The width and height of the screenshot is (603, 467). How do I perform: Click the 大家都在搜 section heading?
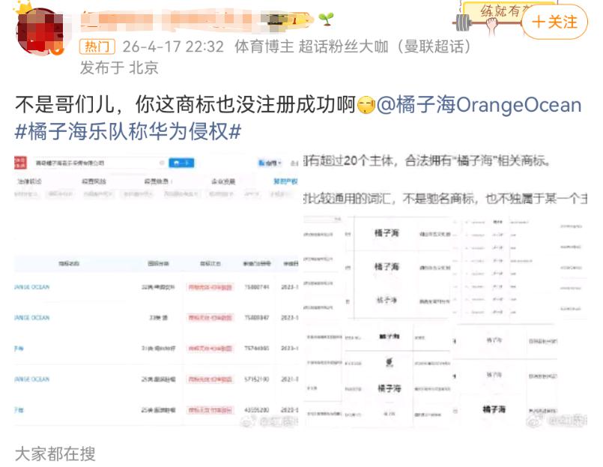(55, 454)
